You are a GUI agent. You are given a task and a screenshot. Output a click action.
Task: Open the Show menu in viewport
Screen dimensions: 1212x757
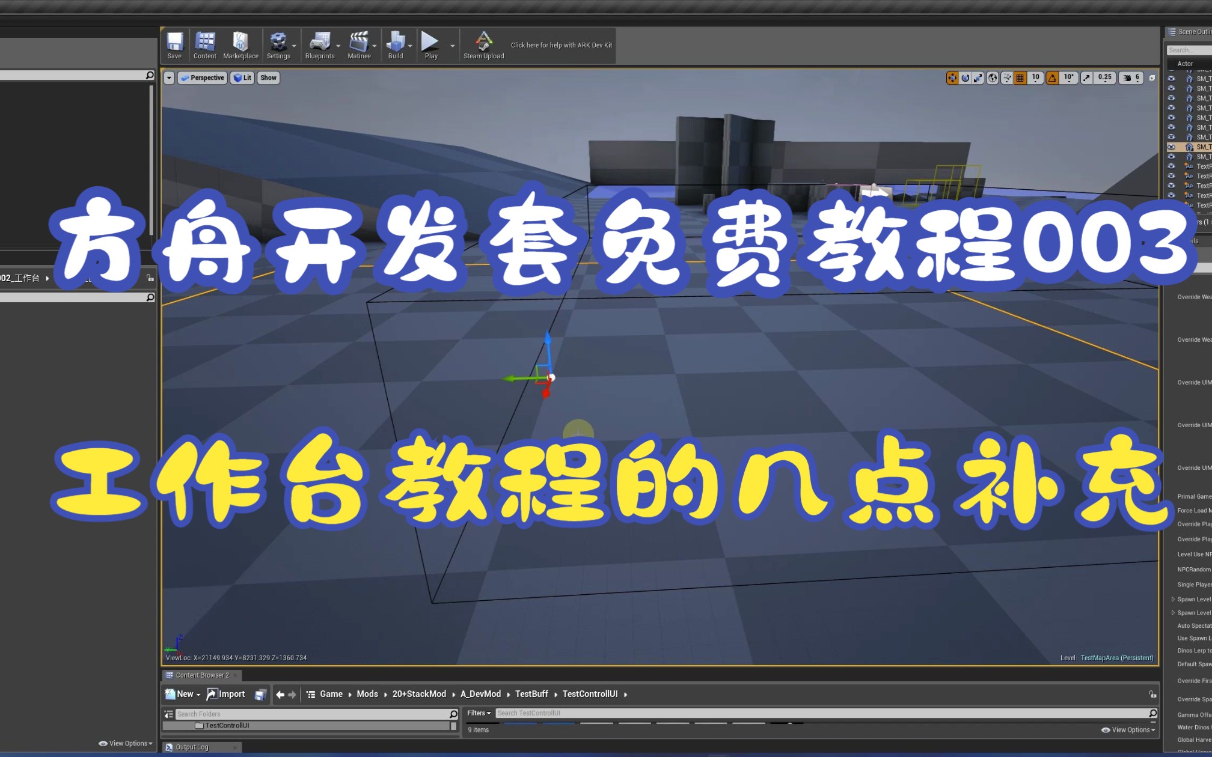(x=268, y=78)
